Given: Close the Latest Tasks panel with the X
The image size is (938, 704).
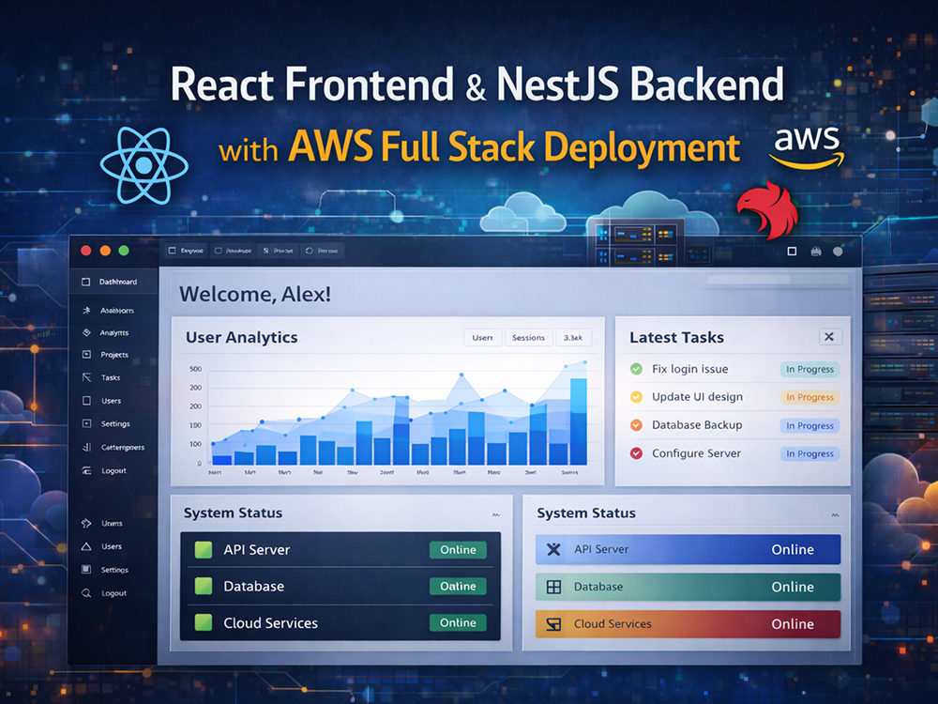Looking at the screenshot, I should click(x=830, y=336).
